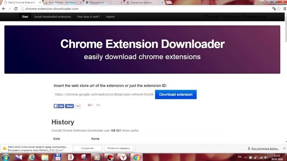Image resolution: width=287 pixels, height=161 pixels.
Task: Close the Расширения tab
Action: coord(122,3)
